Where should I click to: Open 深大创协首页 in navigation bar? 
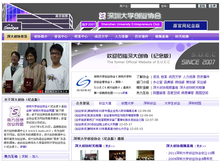[x=17, y=37]
